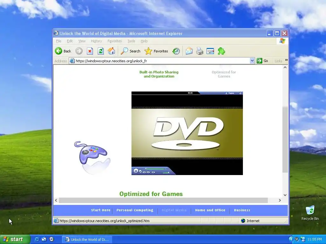This screenshot has height=244, width=326.
Task: Open the View menu
Action: pyautogui.click(x=82, y=41)
